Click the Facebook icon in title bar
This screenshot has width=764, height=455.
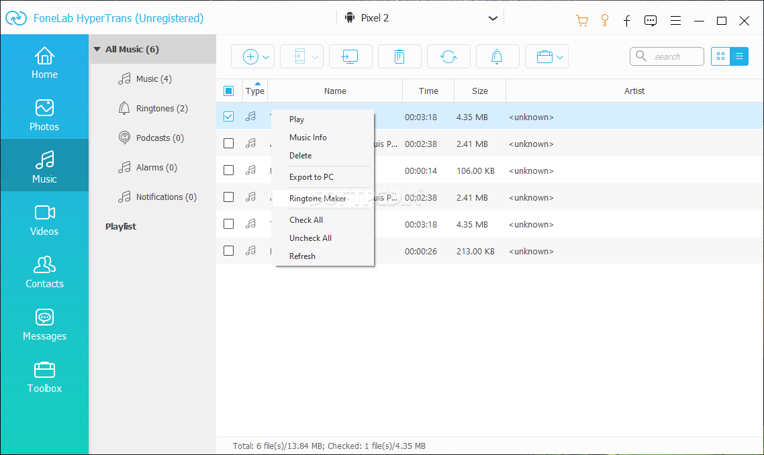(627, 20)
